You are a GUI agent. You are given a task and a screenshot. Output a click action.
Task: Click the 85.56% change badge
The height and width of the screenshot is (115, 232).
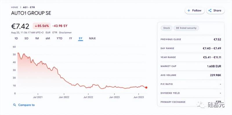(x=41, y=26)
